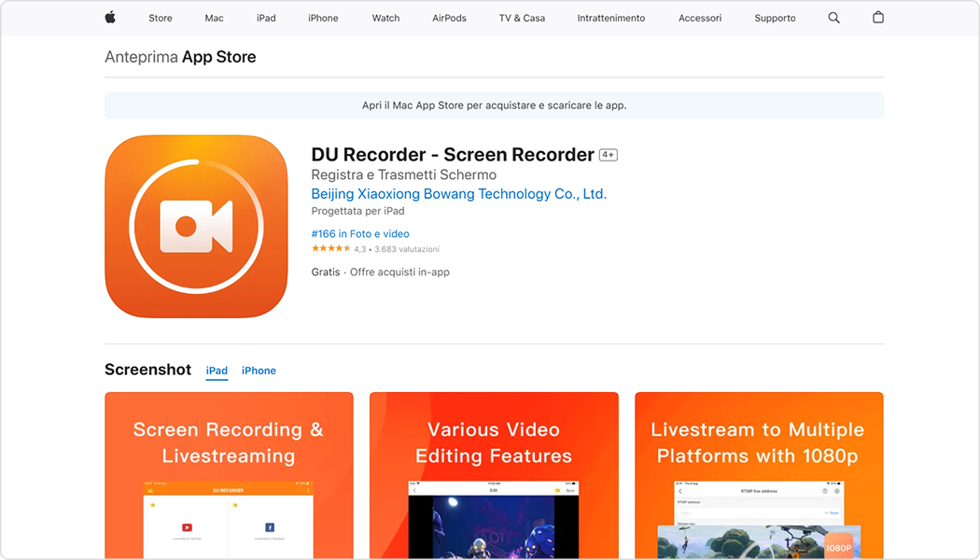Click the star rating row

pyautogui.click(x=331, y=249)
